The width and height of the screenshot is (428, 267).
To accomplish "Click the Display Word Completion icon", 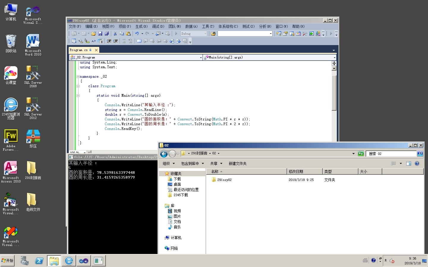I will coord(94,41).
